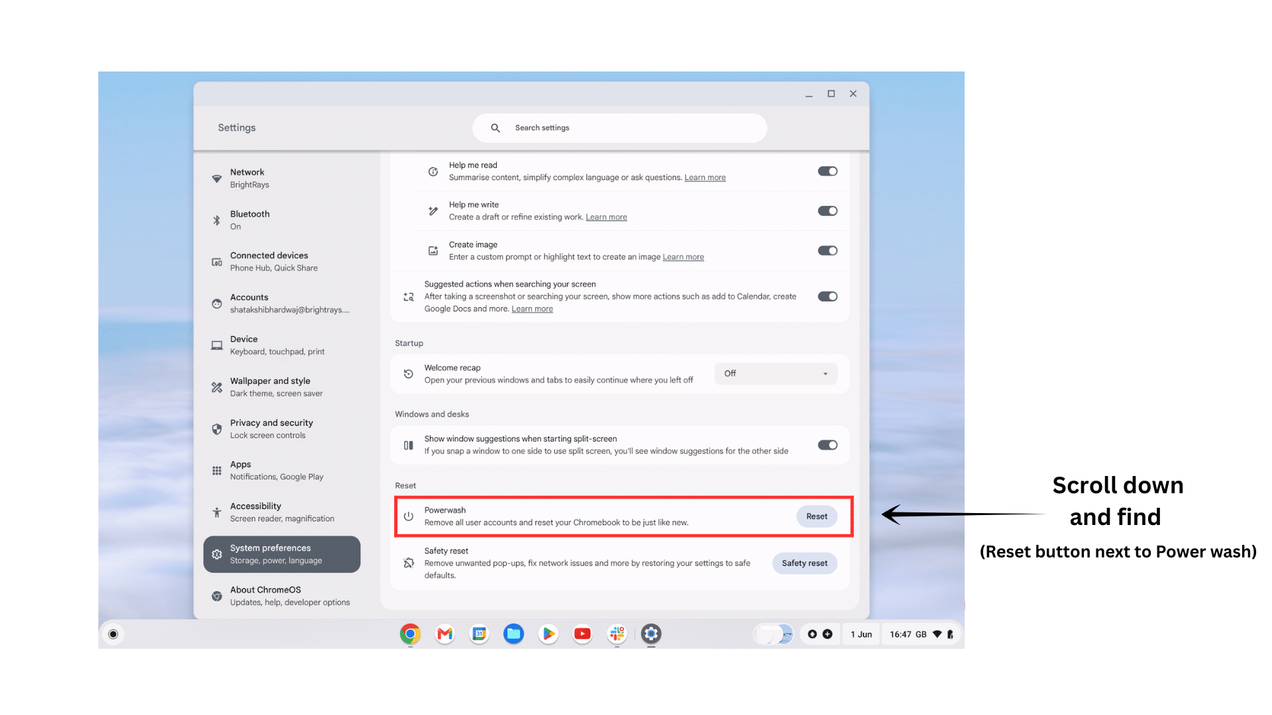Click the shield icon for Privacy
This screenshot has height=715, width=1272.
217,429
